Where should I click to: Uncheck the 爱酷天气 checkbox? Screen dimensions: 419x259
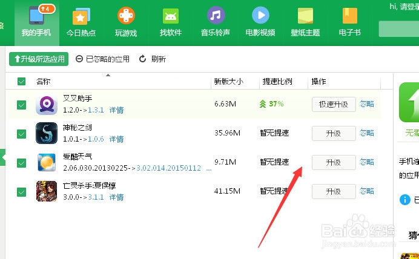tap(21, 163)
